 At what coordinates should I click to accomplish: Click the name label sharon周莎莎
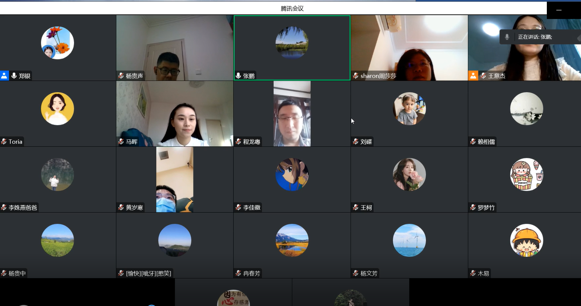pyautogui.click(x=378, y=76)
